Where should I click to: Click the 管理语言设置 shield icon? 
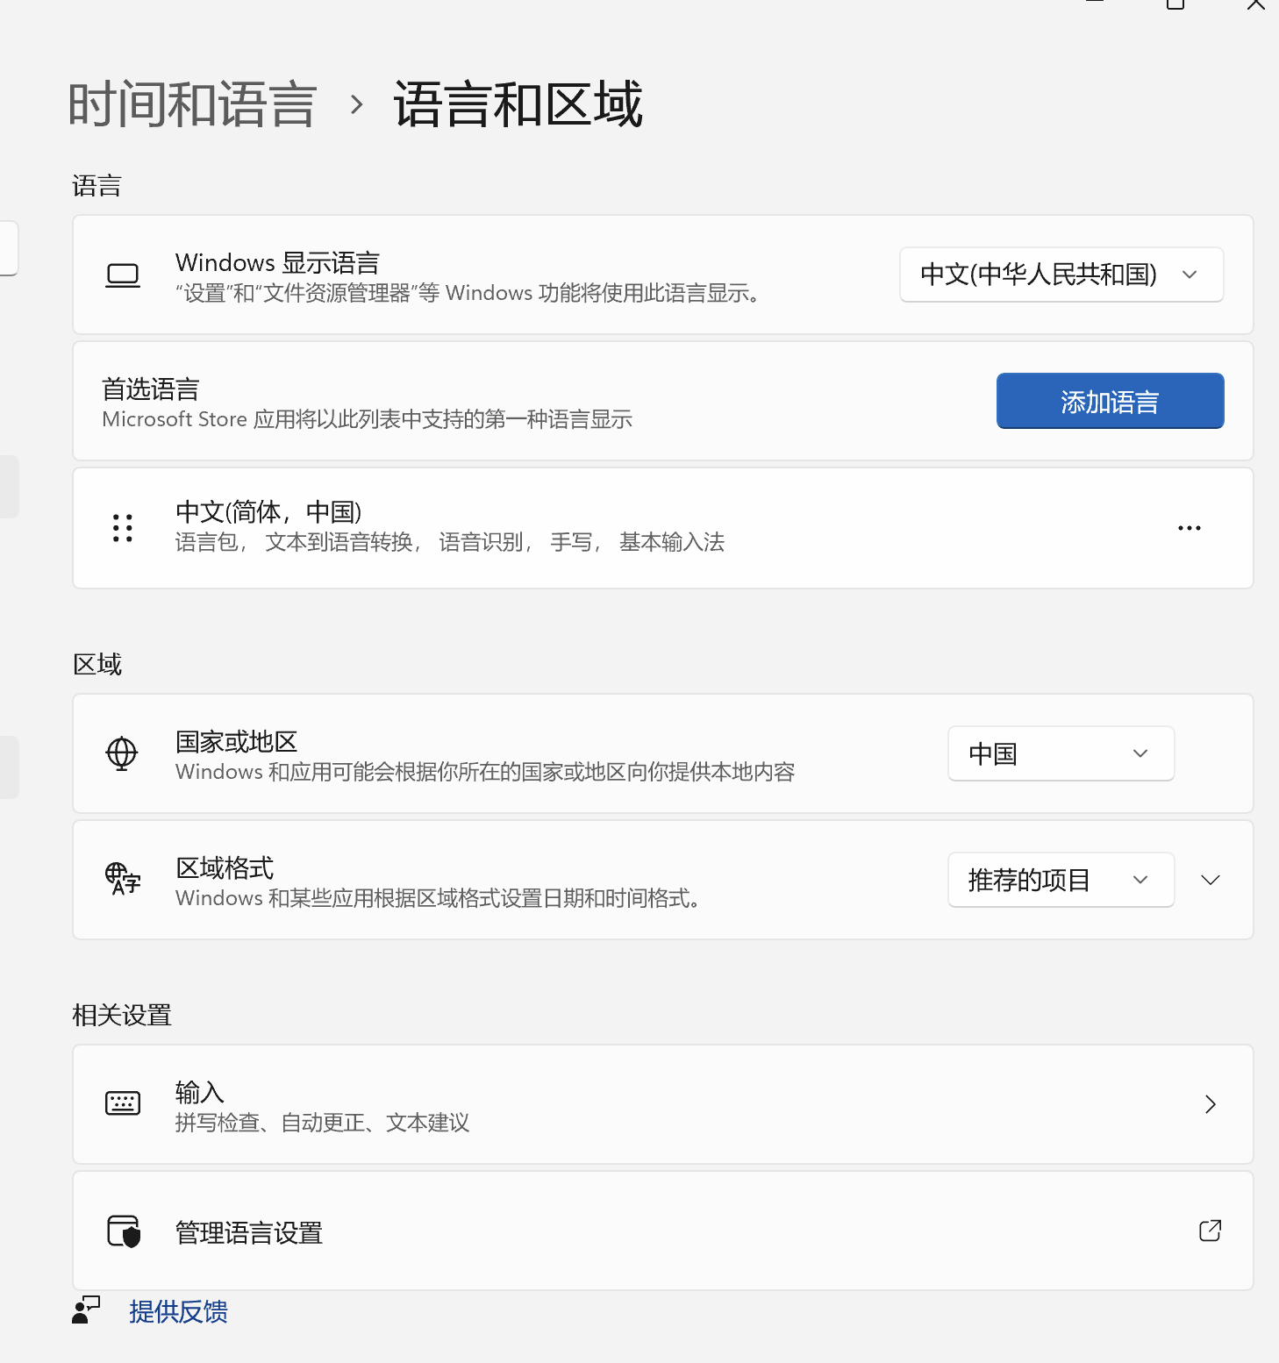124,1231
